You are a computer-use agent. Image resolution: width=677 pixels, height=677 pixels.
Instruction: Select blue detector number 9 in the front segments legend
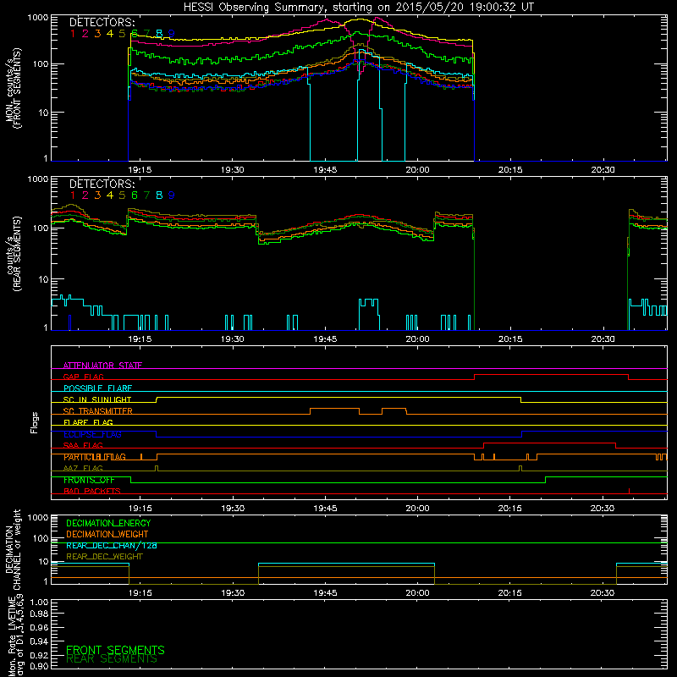click(x=172, y=33)
